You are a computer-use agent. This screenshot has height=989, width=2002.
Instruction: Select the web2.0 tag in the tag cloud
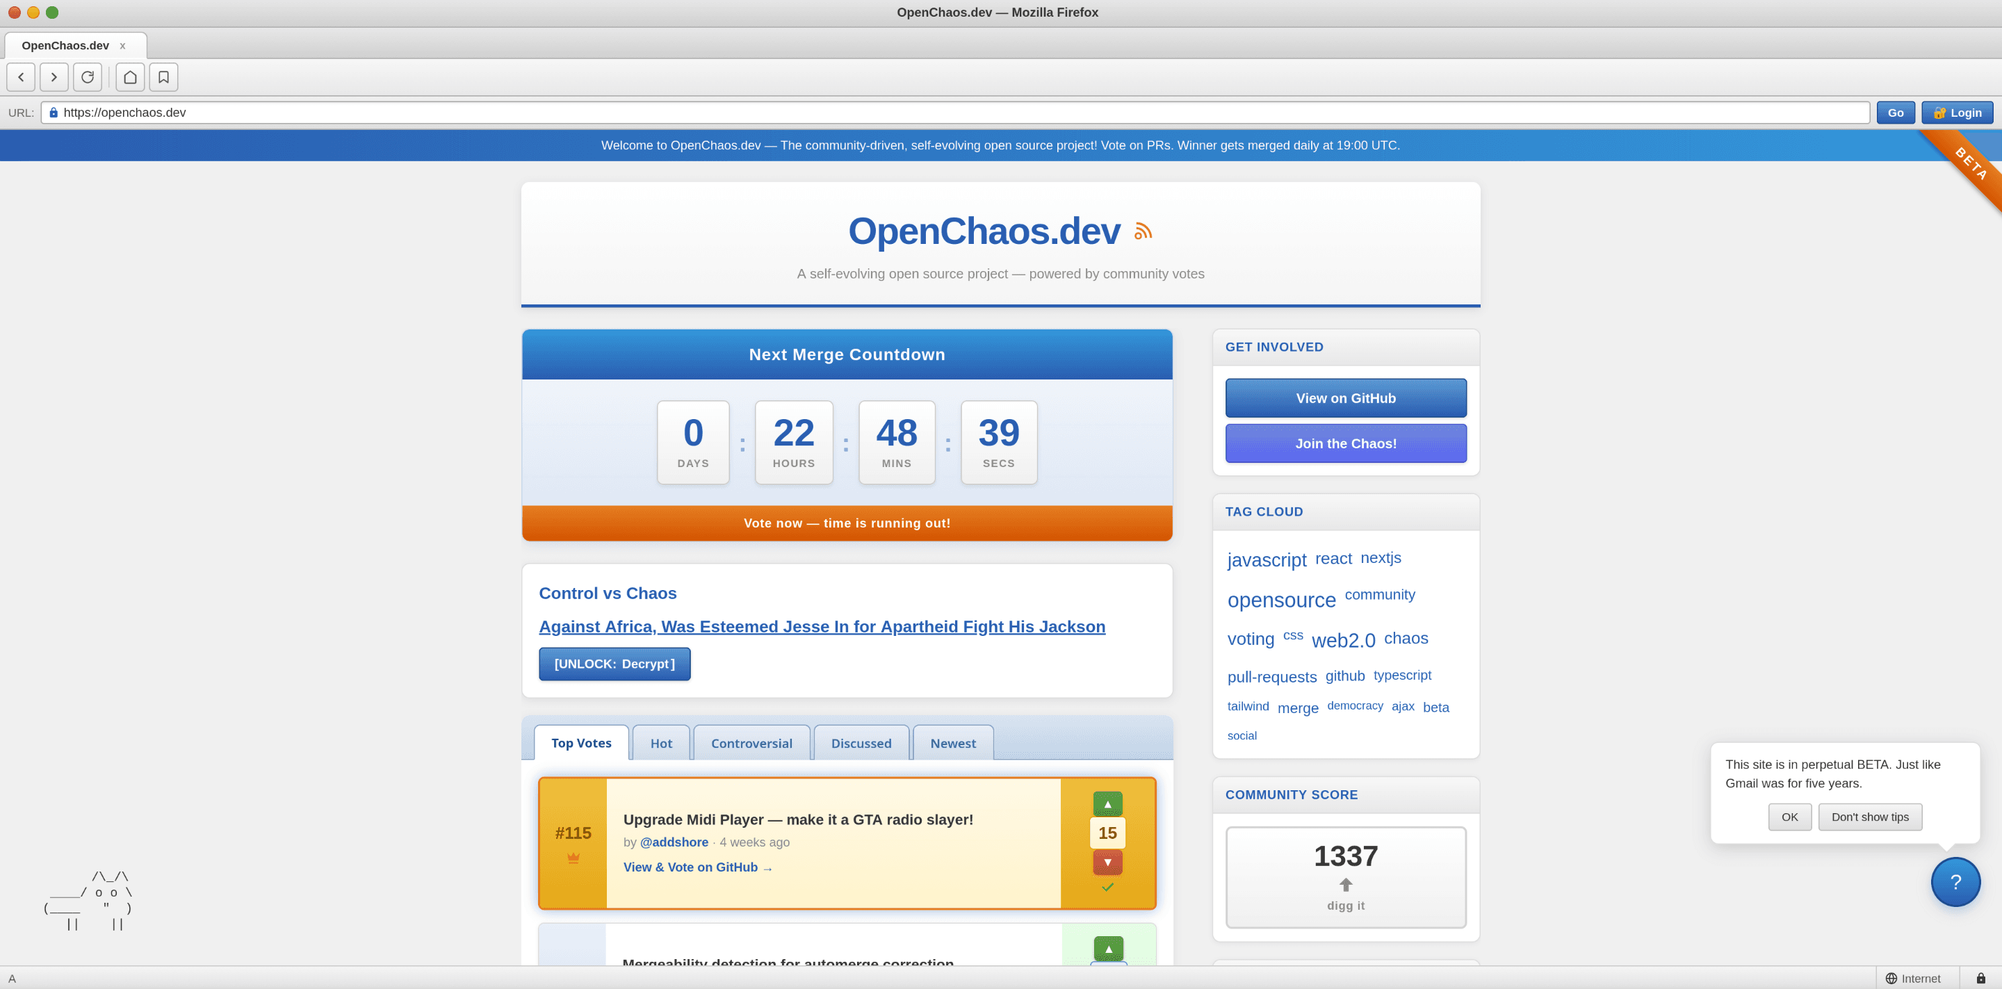pos(1343,639)
